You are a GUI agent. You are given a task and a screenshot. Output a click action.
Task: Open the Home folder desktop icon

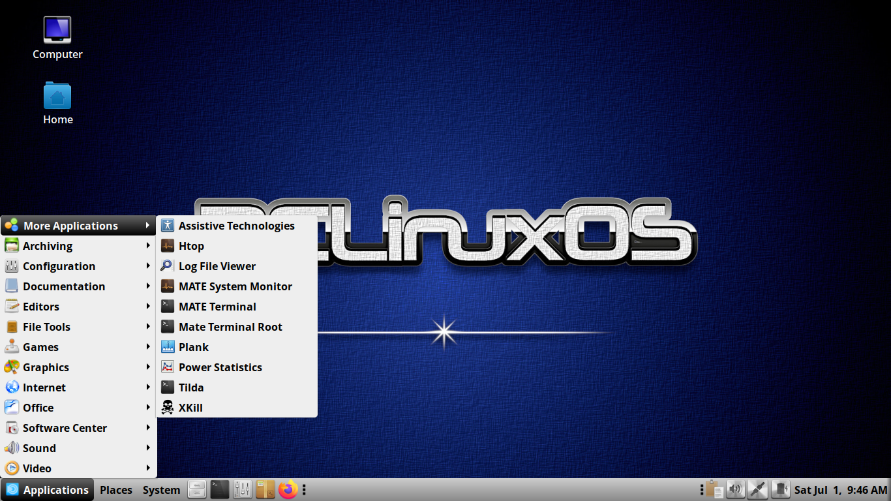pos(57,103)
